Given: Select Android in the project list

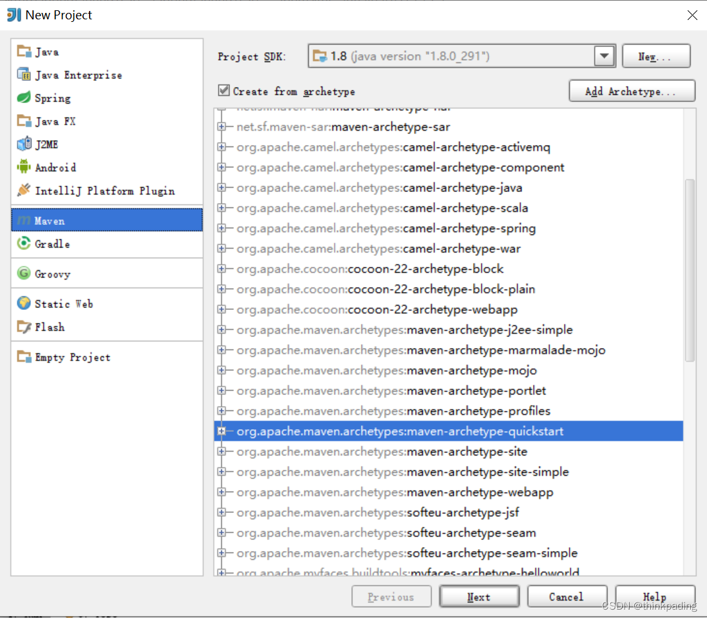Looking at the screenshot, I should 107,168.
